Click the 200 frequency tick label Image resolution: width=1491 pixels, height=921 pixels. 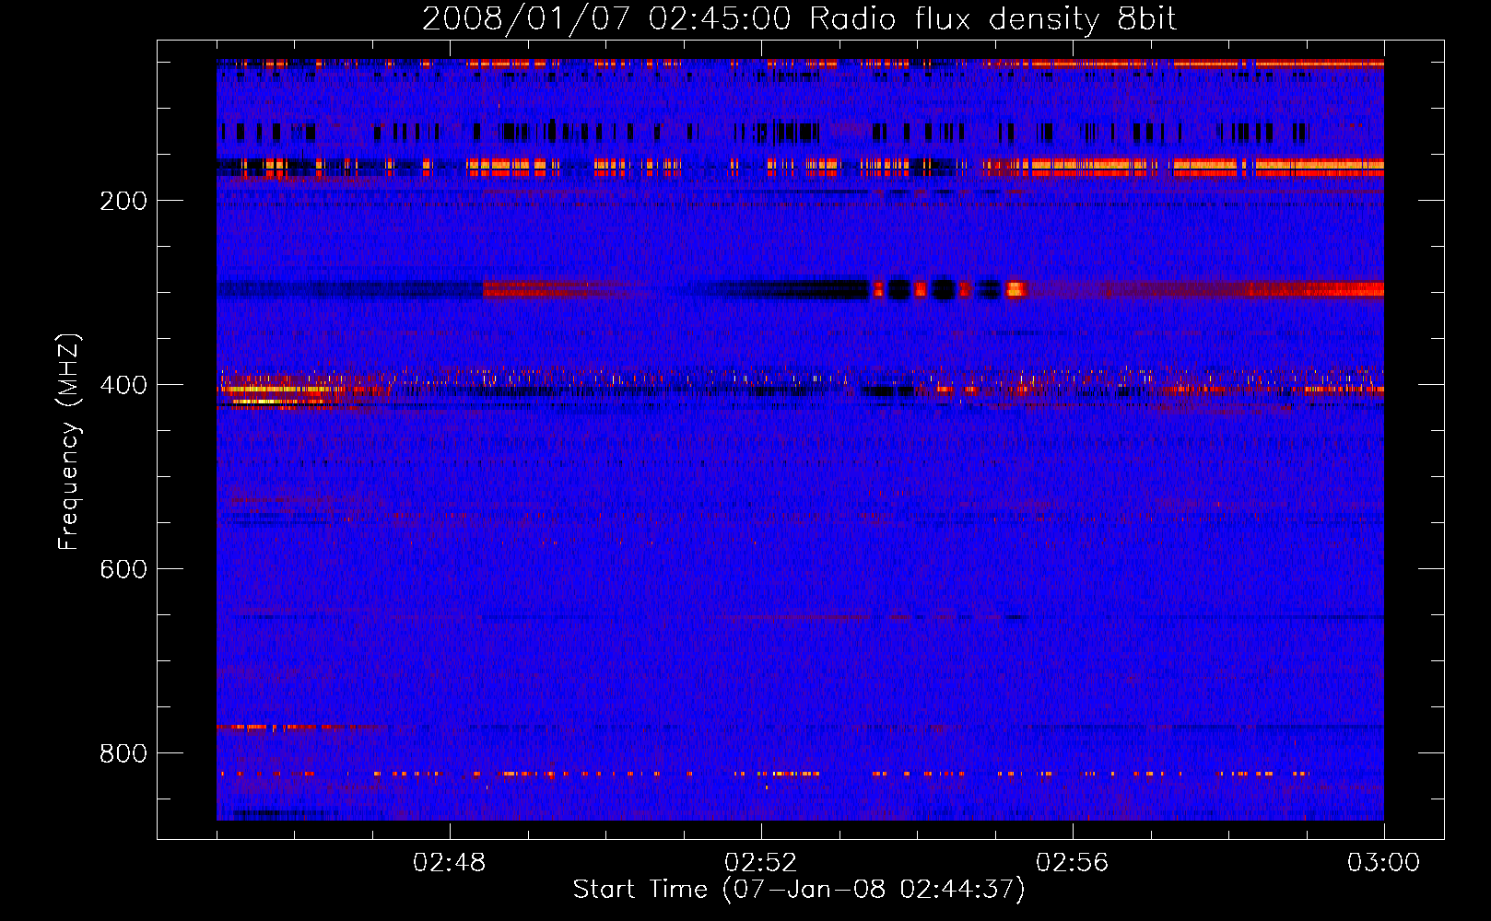123,202
